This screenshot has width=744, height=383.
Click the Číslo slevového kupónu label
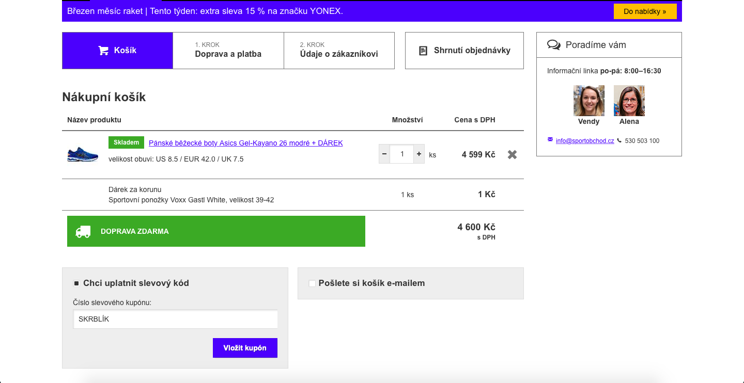[112, 302]
